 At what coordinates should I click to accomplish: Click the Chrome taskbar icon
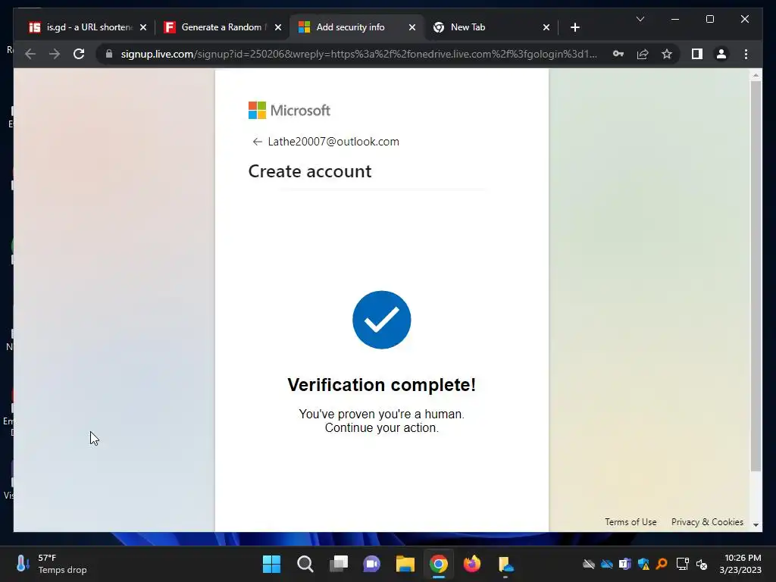click(439, 564)
